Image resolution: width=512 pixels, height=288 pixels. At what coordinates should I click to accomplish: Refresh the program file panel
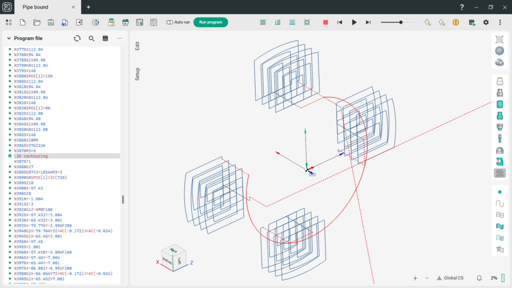click(x=77, y=38)
